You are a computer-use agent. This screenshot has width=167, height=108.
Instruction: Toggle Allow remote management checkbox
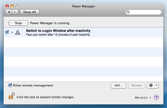coord(10,85)
